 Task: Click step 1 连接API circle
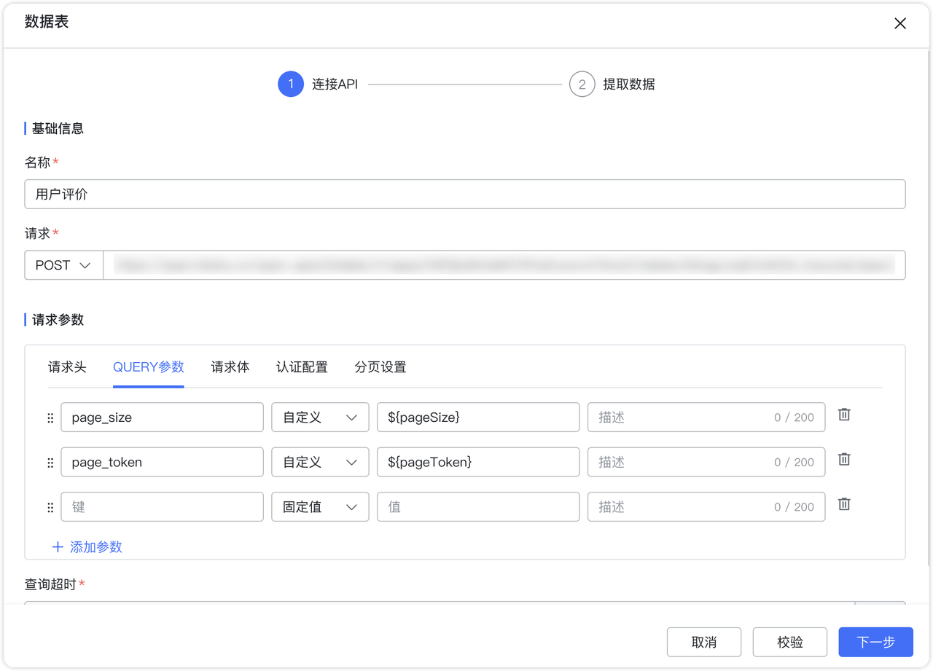pos(291,85)
